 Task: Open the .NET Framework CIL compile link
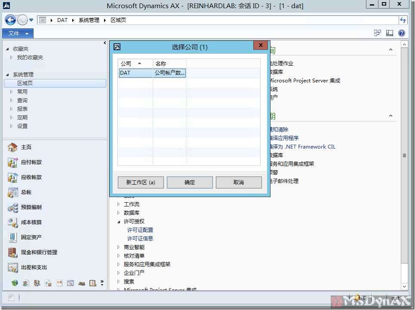(x=303, y=147)
